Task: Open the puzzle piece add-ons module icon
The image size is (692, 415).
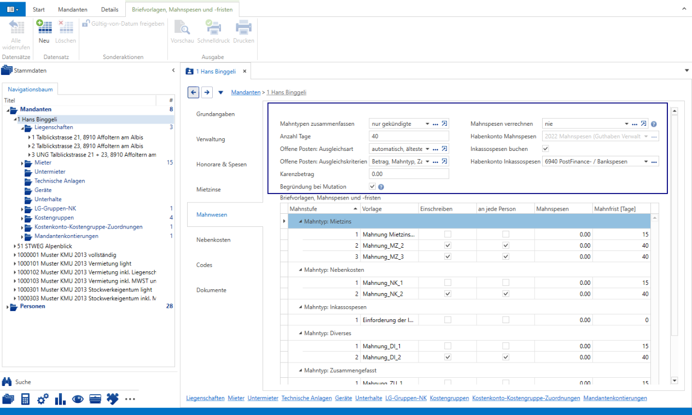Action: click(x=112, y=399)
